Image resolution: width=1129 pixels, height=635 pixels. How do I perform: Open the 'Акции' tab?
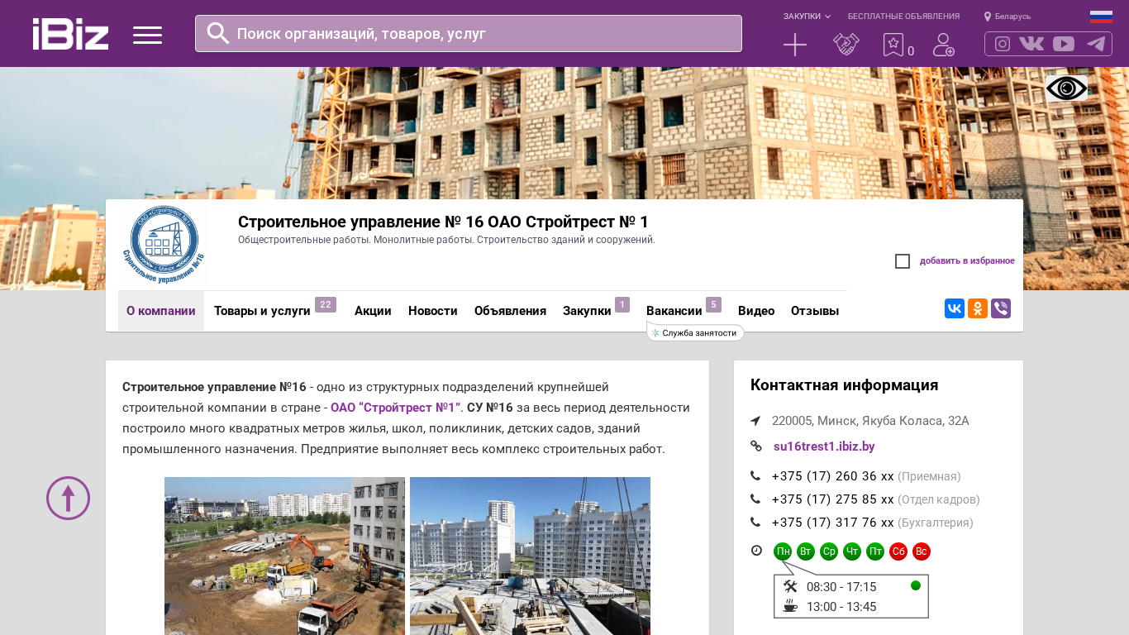tap(373, 311)
